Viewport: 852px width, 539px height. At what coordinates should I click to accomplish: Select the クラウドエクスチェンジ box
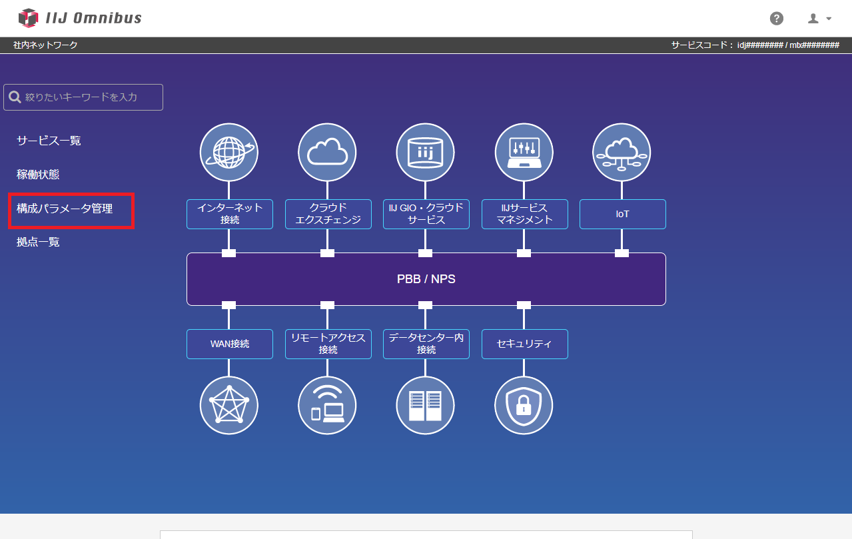click(x=328, y=214)
